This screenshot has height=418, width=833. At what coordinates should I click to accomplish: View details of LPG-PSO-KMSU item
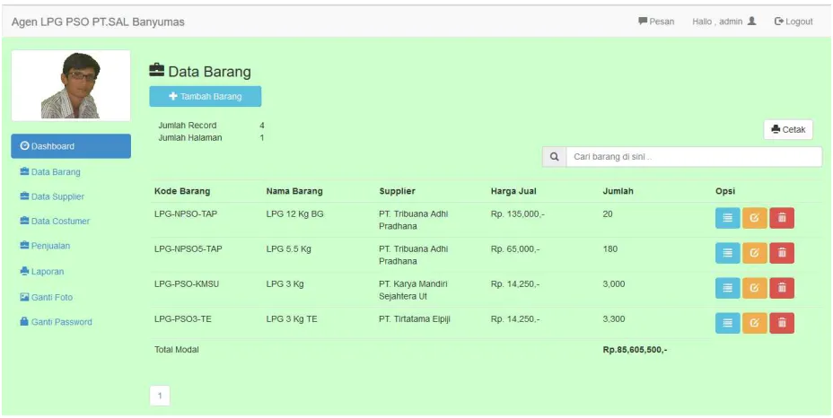pos(727,288)
